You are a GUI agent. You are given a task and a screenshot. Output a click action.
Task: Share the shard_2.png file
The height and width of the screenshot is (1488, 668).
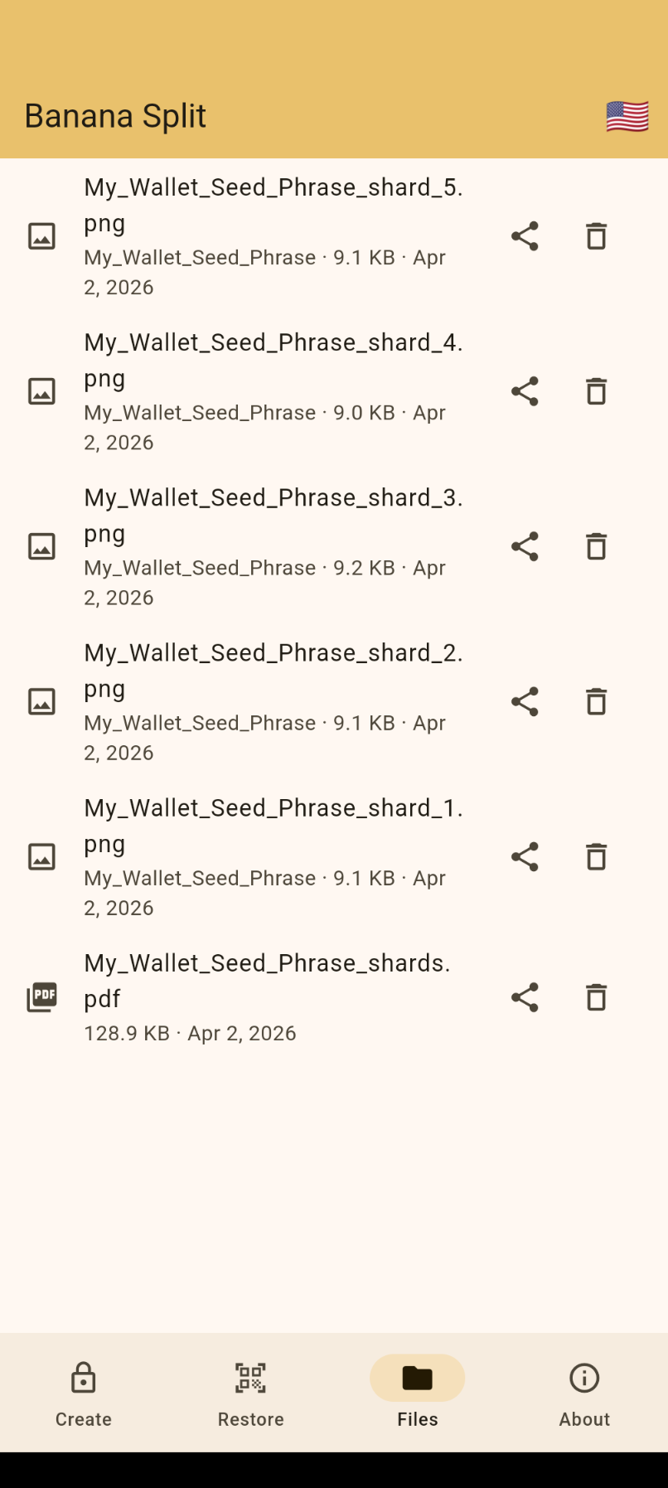point(525,701)
